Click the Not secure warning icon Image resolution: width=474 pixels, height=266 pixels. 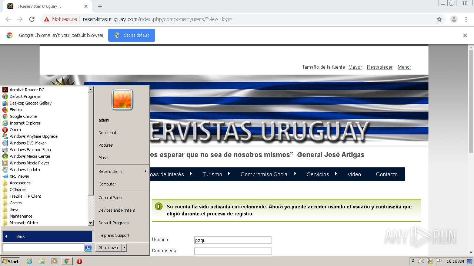[47, 19]
